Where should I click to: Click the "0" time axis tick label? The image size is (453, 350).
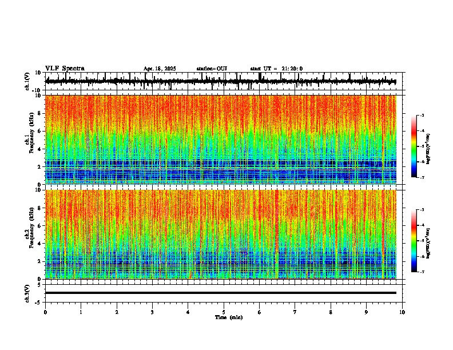pos(45,312)
